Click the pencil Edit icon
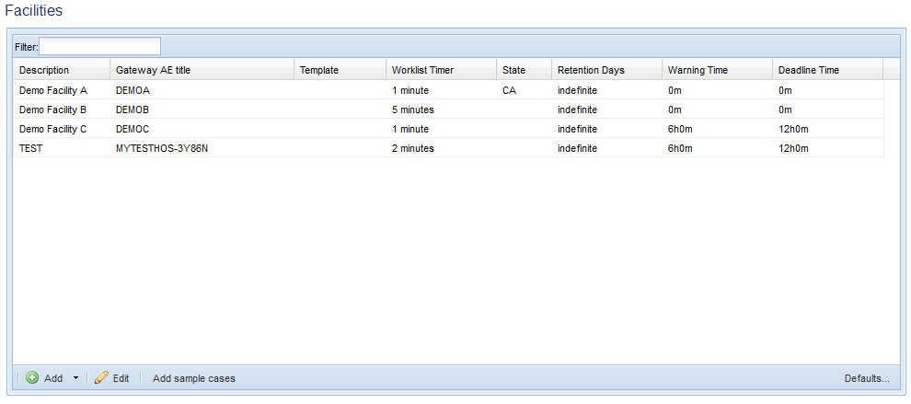This screenshot has width=911, height=404. tap(101, 378)
